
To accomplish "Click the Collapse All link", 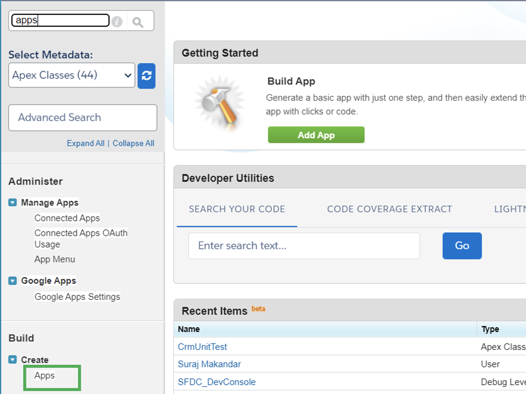I will coord(133,143).
